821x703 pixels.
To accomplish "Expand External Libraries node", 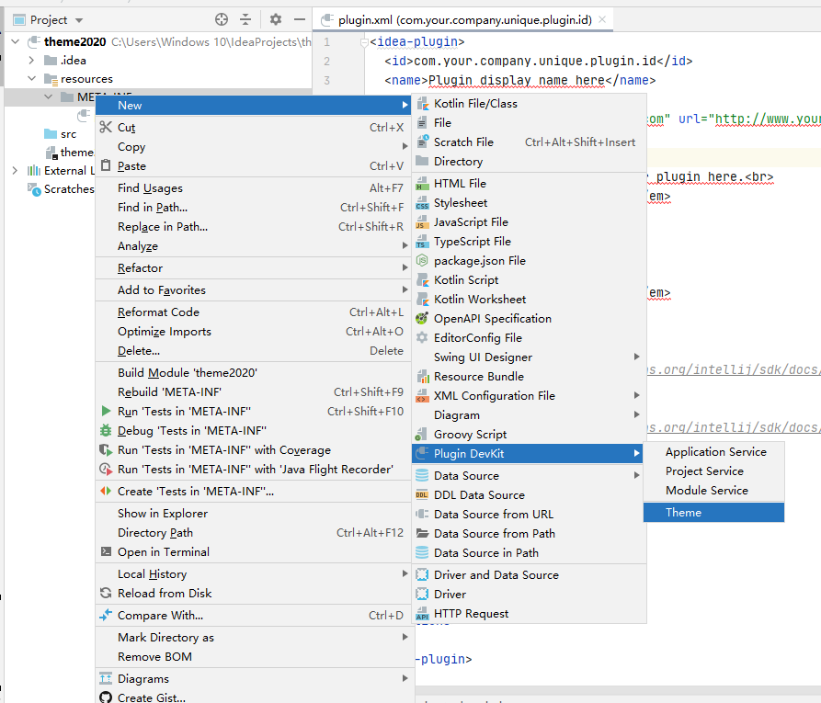I will tap(15, 171).
